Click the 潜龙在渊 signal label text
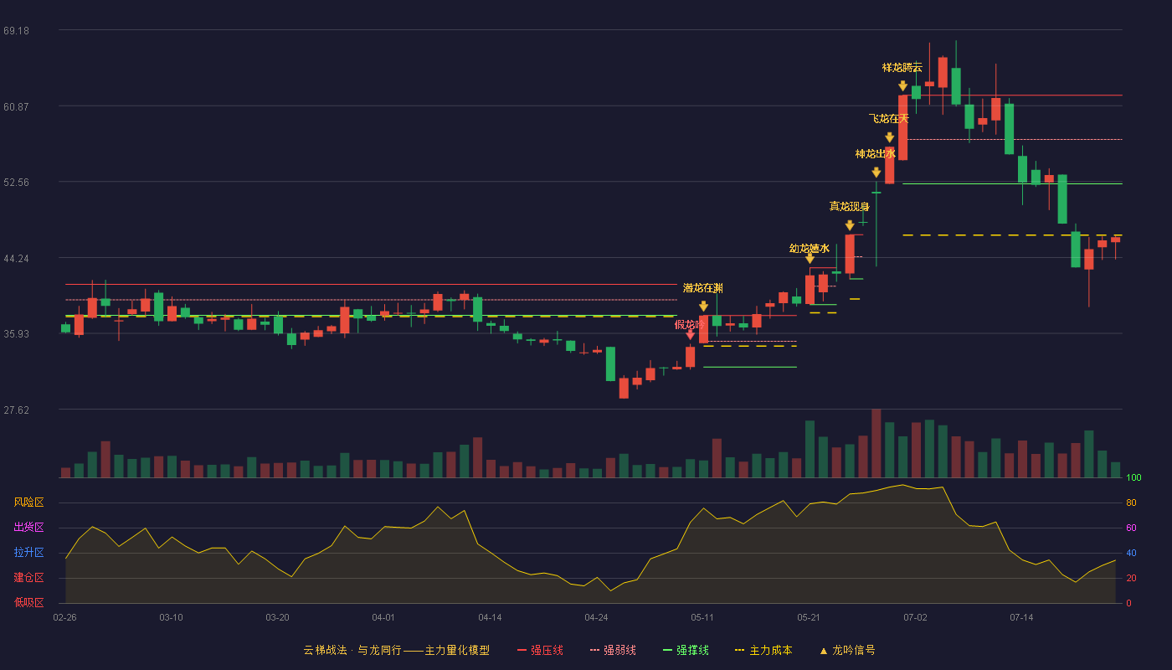The image size is (1172, 670). tap(703, 288)
